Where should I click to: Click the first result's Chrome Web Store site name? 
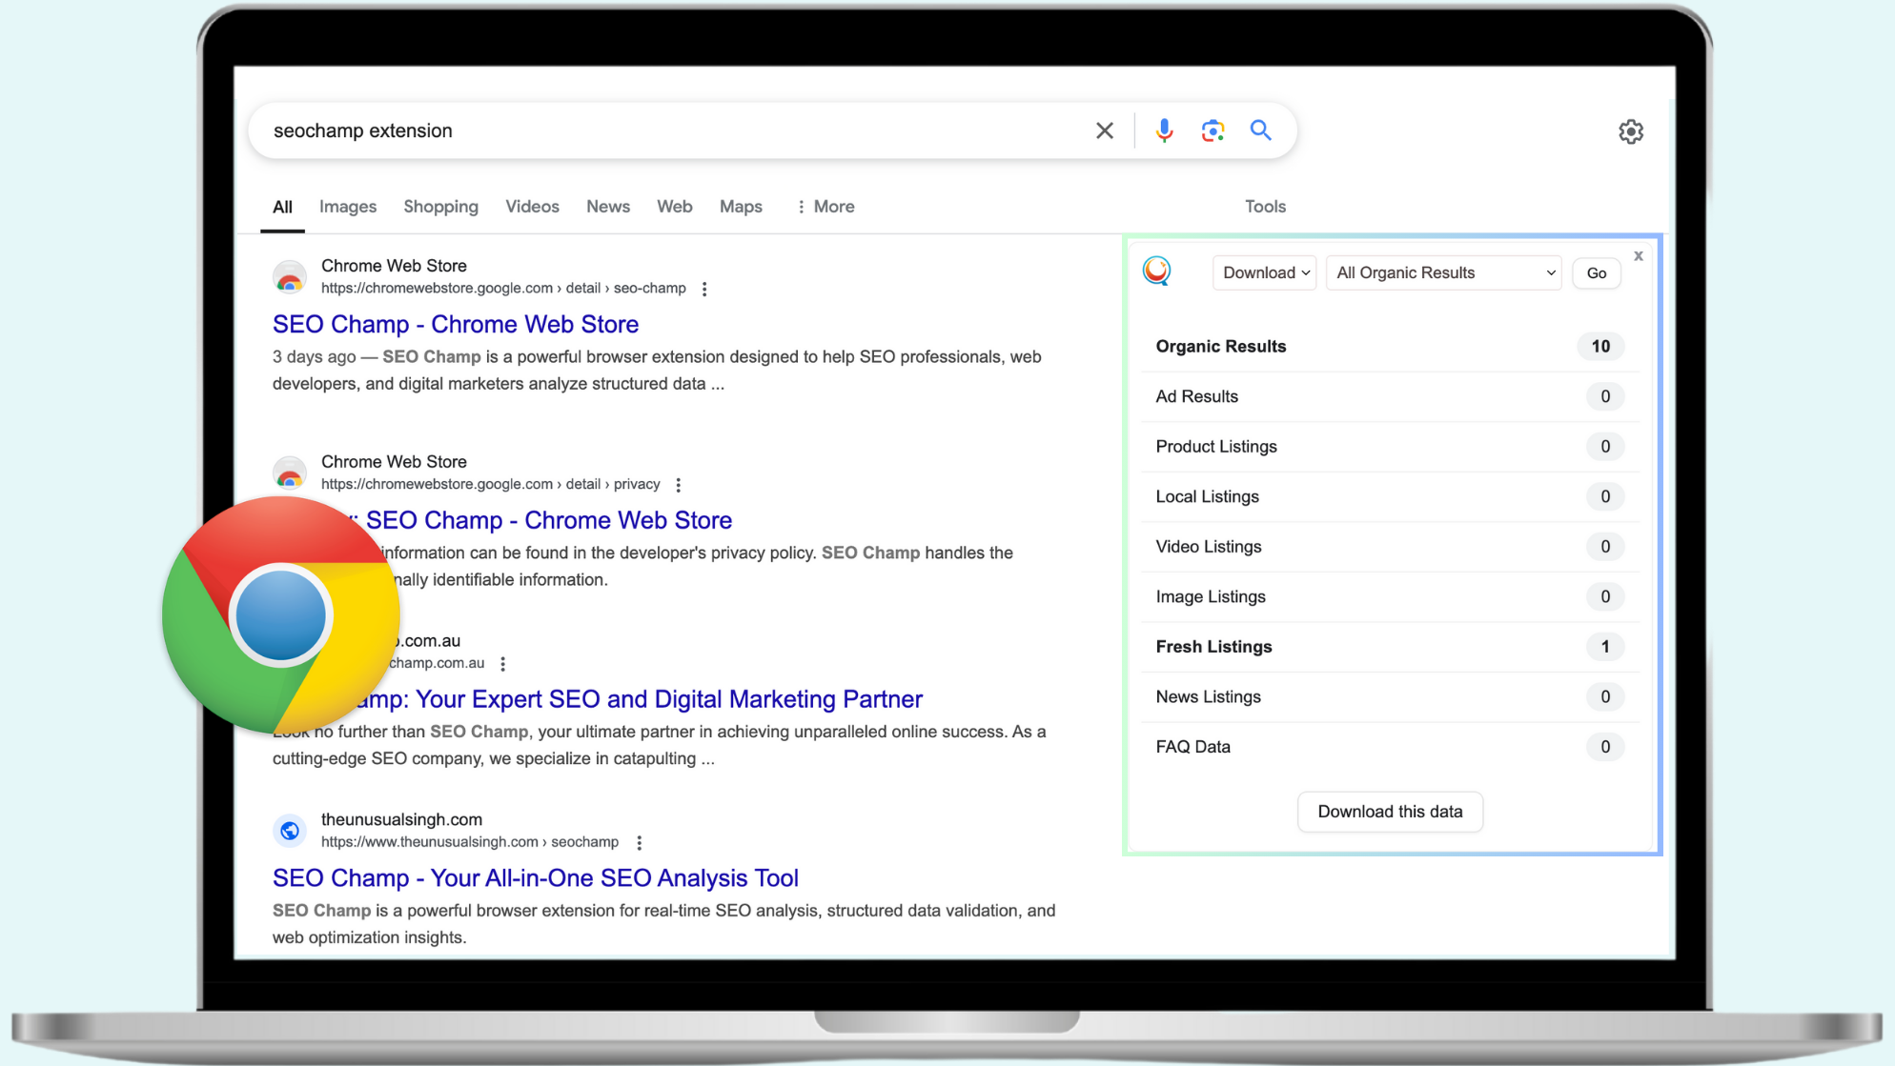[x=394, y=266]
